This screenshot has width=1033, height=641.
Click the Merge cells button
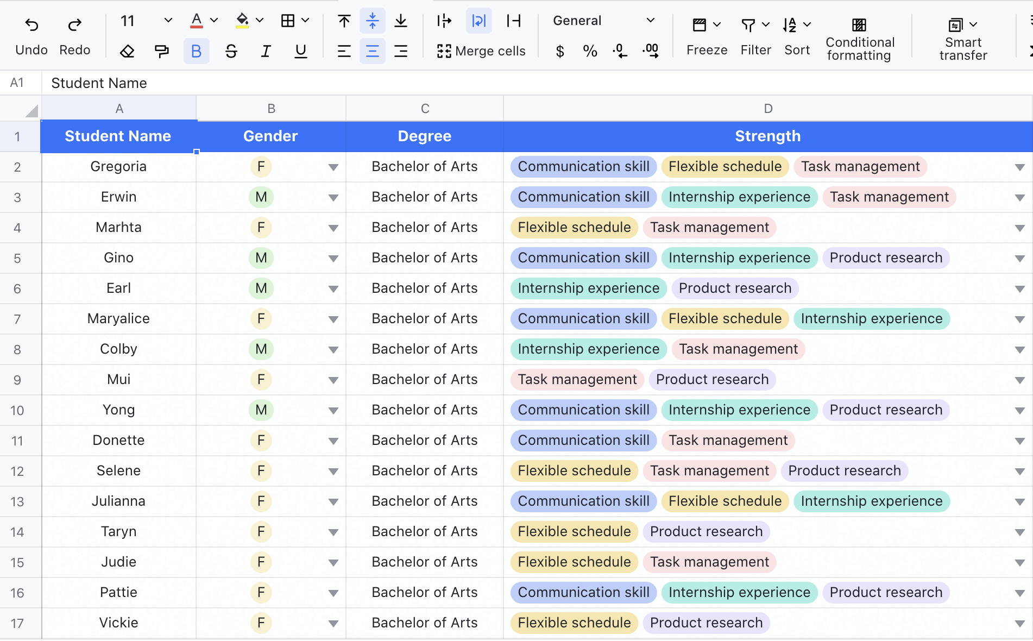pos(481,51)
